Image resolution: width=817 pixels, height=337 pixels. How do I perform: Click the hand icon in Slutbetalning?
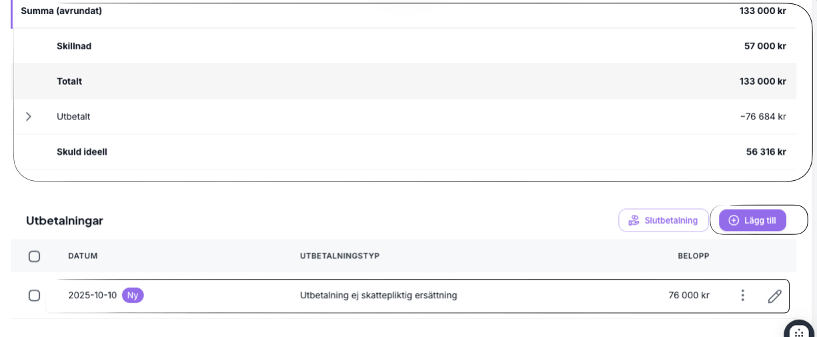click(634, 220)
